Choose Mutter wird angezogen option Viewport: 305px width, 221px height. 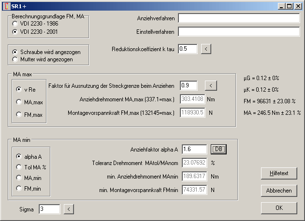click(15, 59)
